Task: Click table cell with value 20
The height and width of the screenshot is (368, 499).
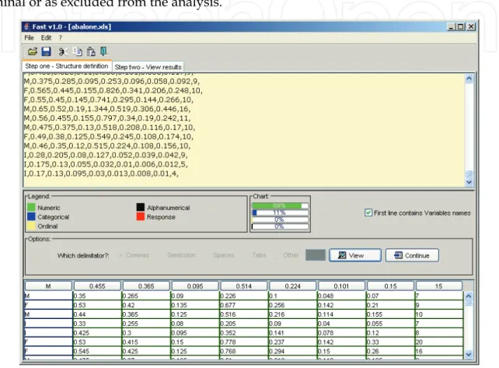Action: 439,342
